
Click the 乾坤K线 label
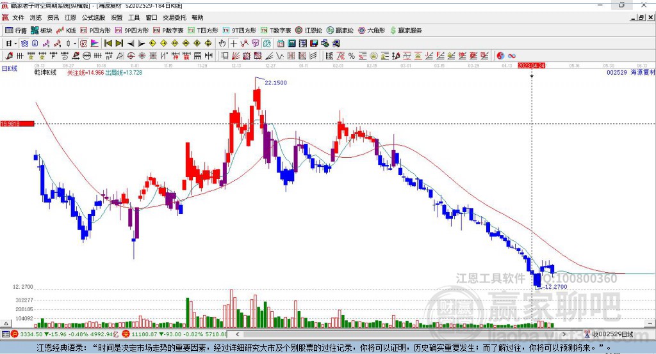(x=45, y=73)
